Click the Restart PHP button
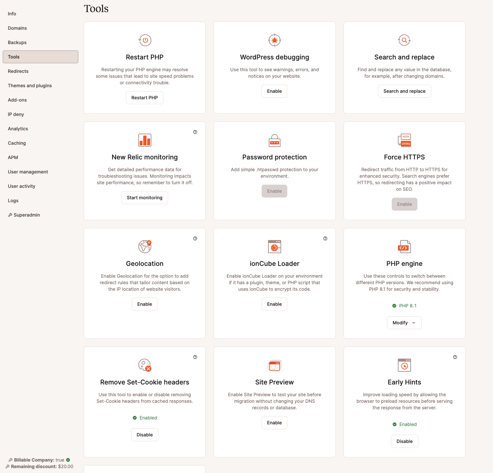 [144, 98]
